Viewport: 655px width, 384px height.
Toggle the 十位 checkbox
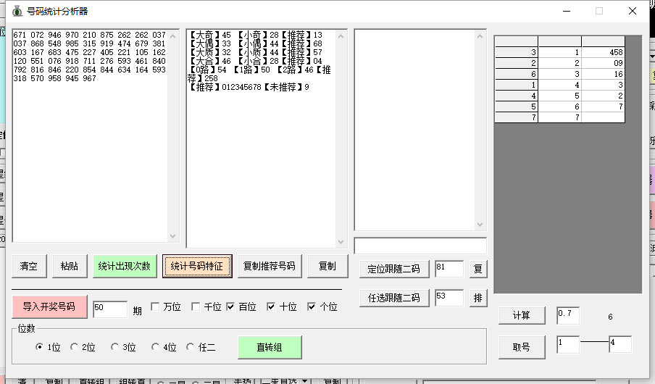pos(271,307)
